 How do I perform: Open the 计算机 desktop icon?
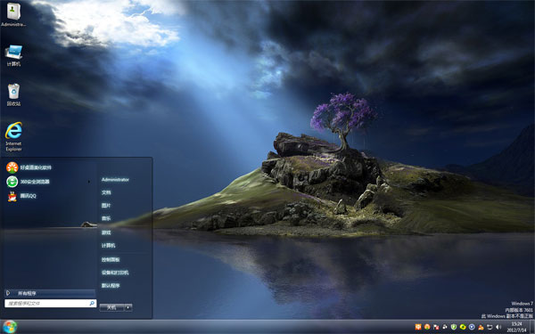tap(13, 55)
